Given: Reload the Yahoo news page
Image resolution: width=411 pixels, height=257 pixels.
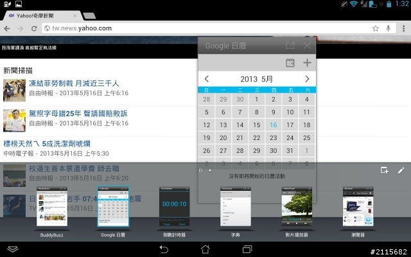Looking at the screenshot, I should click(34, 28).
